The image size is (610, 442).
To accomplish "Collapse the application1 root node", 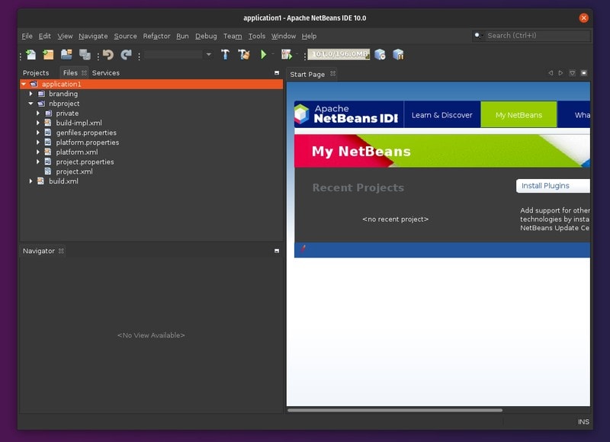I will coord(24,84).
